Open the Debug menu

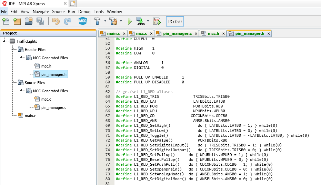click(x=84, y=11)
